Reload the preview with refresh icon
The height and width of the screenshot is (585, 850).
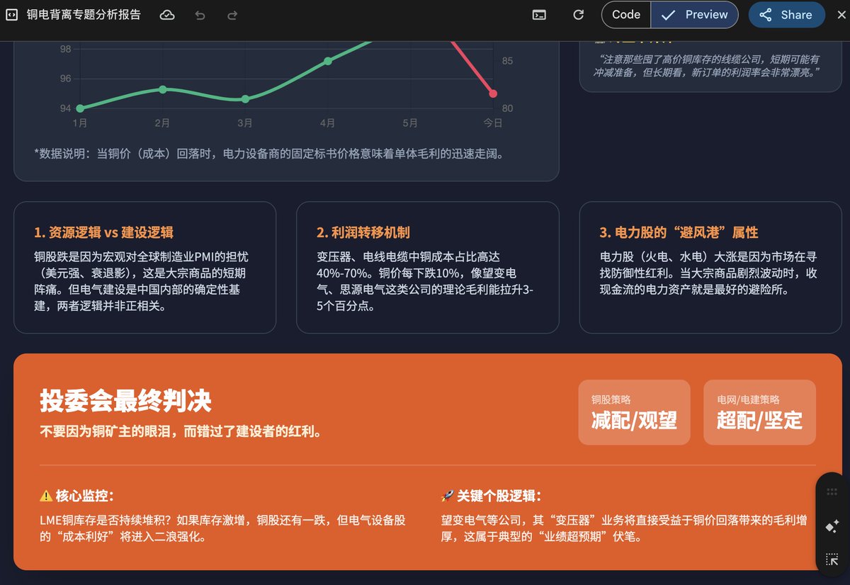pos(578,15)
